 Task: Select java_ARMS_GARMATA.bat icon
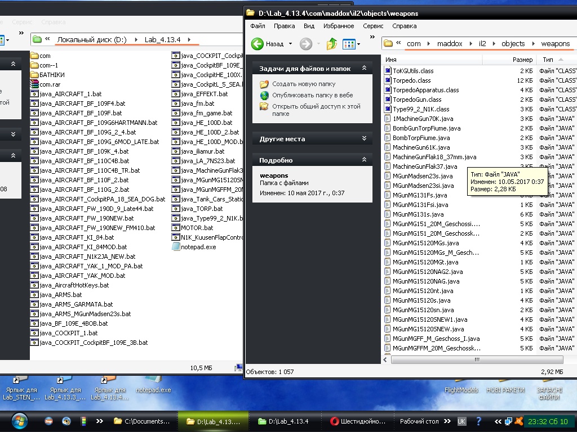[x=34, y=304]
